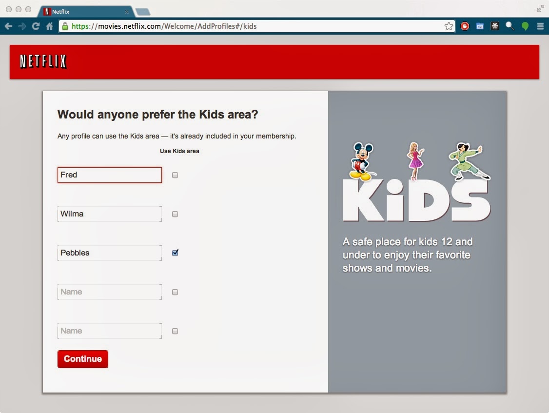This screenshot has height=413, width=549.
Task: Click the first empty Name field
Action: pyautogui.click(x=110, y=292)
